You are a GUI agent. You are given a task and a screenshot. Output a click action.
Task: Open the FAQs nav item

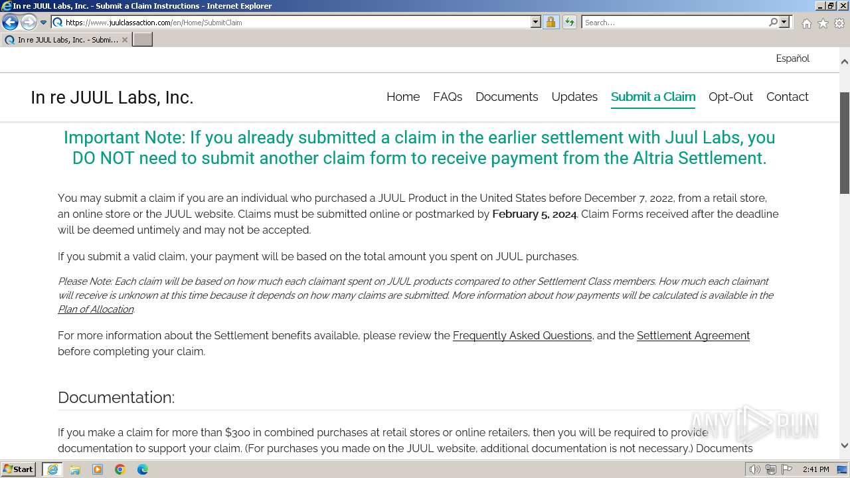pyautogui.click(x=448, y=97)
